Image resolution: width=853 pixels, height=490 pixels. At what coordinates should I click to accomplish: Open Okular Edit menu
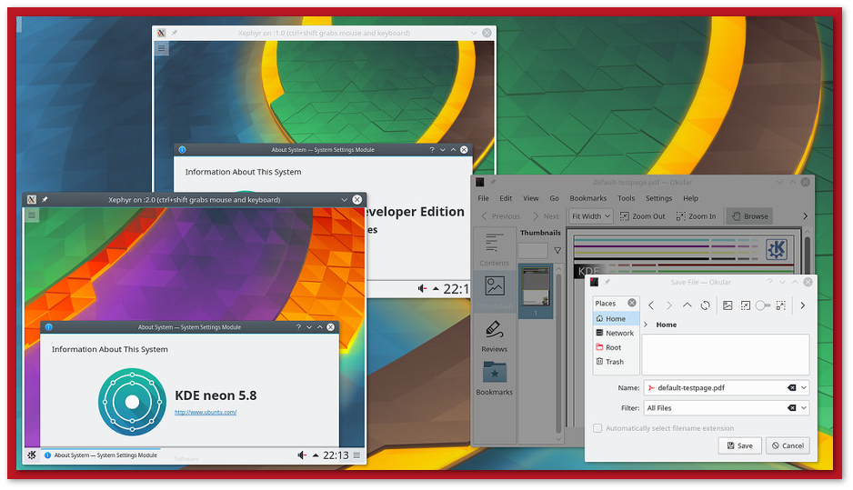(506, 198)
